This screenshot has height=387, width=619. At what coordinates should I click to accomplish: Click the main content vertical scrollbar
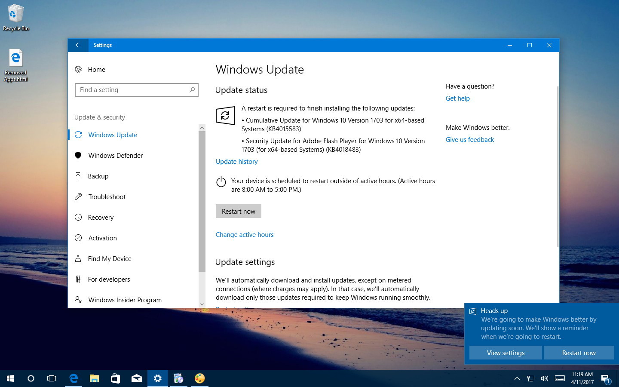(x=558, y=166)
